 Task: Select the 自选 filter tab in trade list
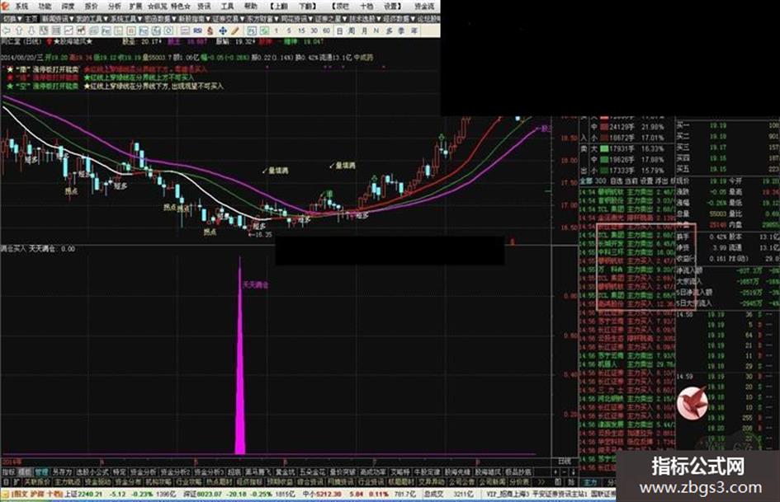click(617, 181)
